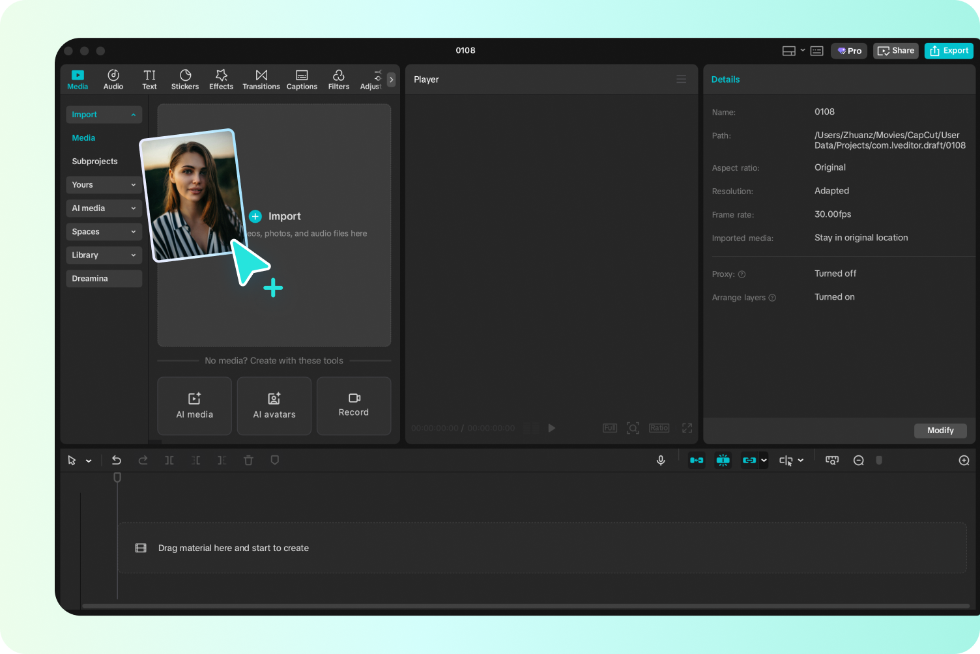Click the Export button

[949, 50]
